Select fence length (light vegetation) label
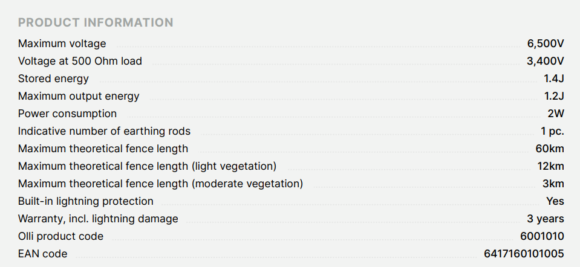Image resolution: width=580 pixels, height=267 pixels. [147, 166]
